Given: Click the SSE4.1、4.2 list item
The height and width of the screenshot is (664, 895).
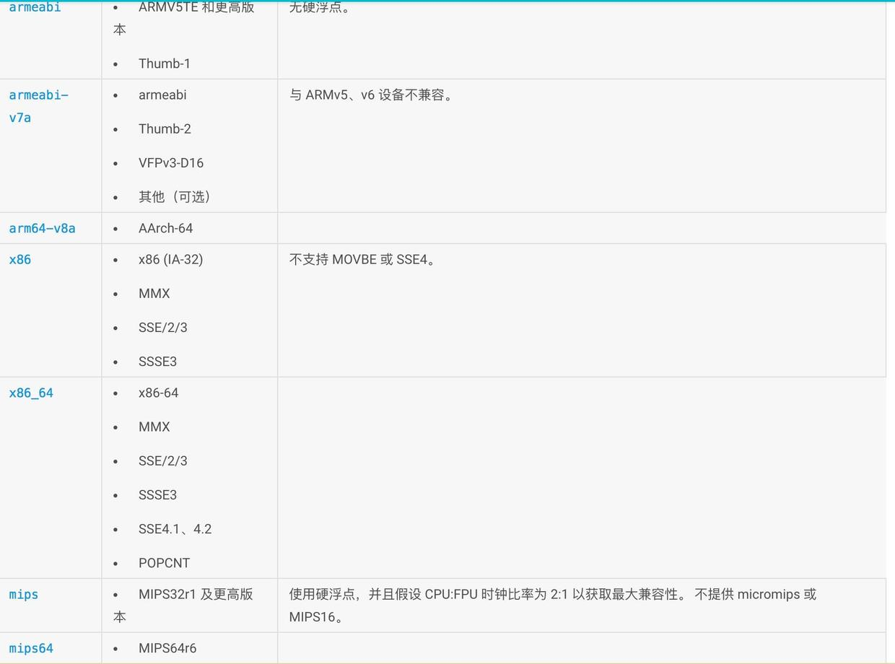Looking at the screenshot, I should [x=175, y=528].
